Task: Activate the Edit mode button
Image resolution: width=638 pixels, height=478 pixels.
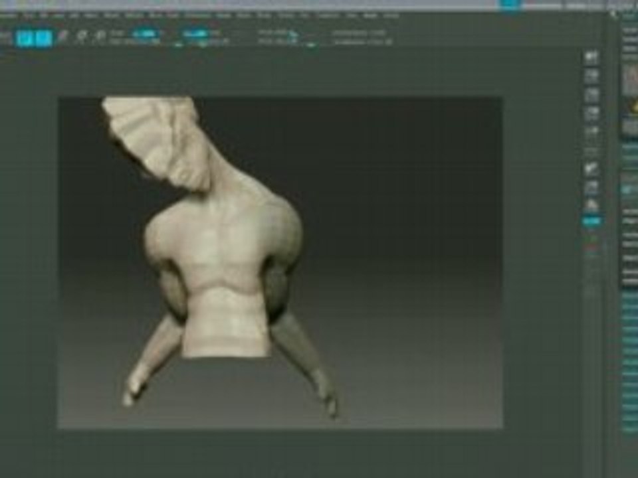Action: [24, 37]
